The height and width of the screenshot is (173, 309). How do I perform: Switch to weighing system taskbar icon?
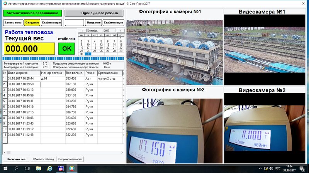[72, 168]
